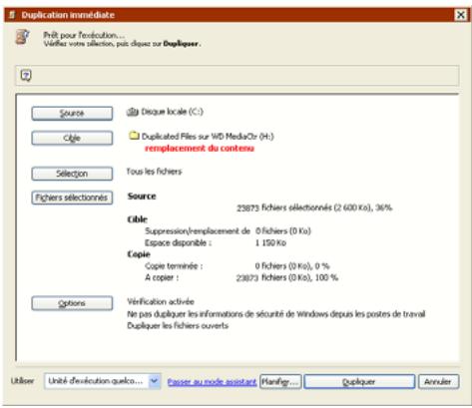Click the Duplicated Files folder icon
The image size is (472, 408).
pos(134,136)
